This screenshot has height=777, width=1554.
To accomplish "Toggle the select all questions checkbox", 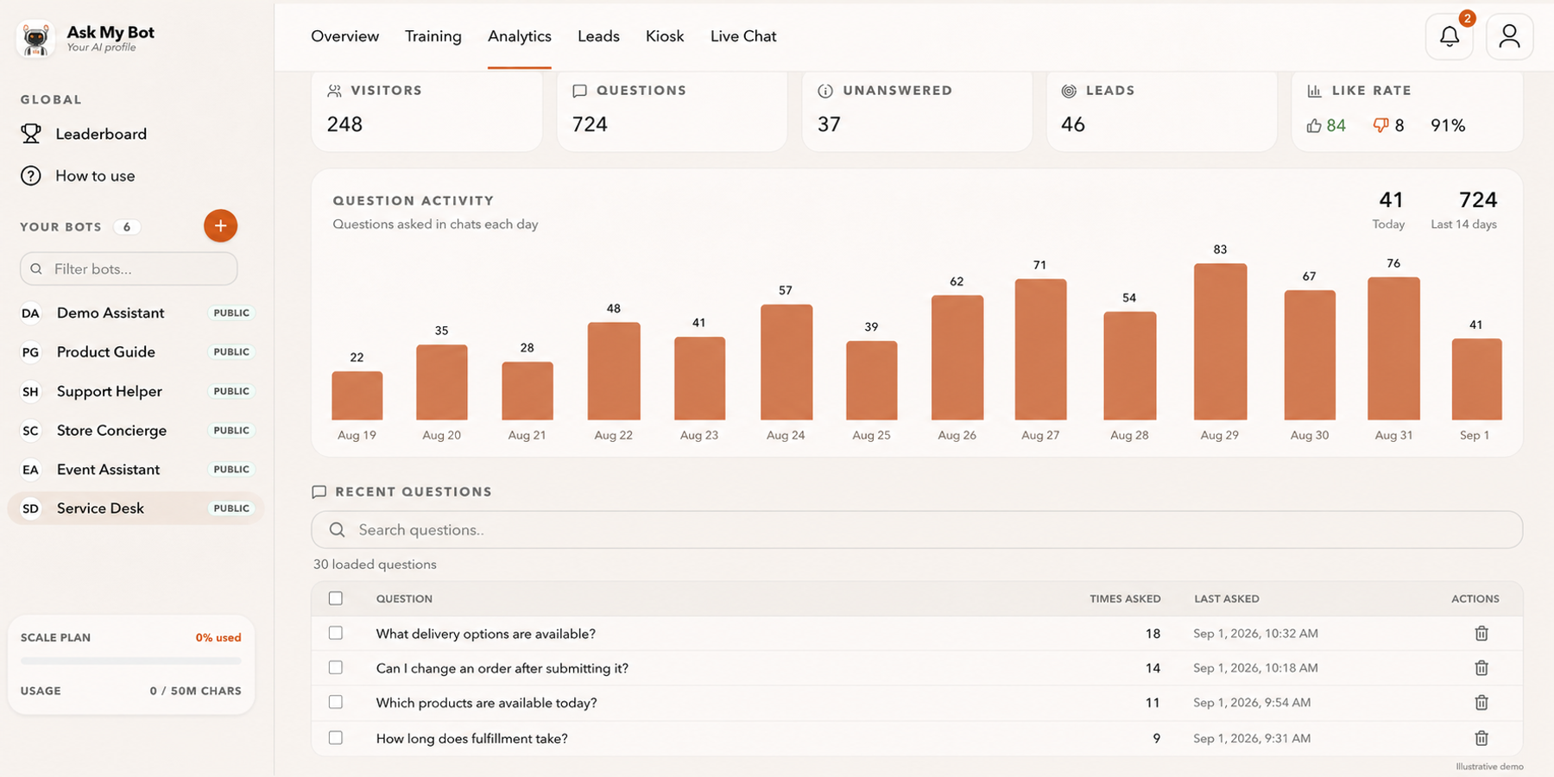I will [x=336, y=598].
